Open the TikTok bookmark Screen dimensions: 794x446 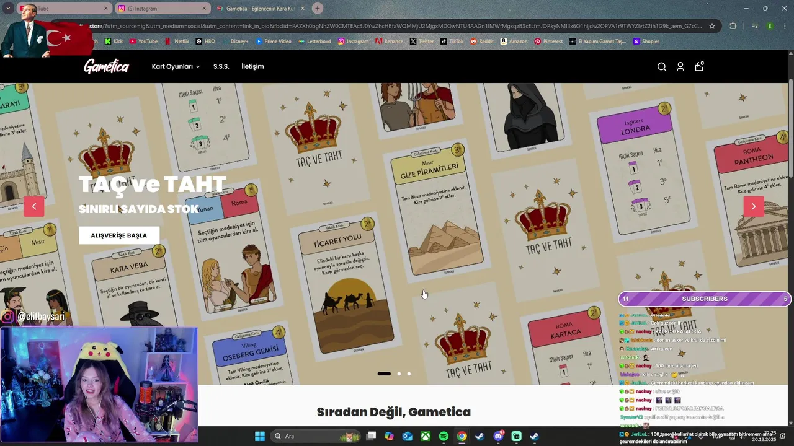(452, 41)
